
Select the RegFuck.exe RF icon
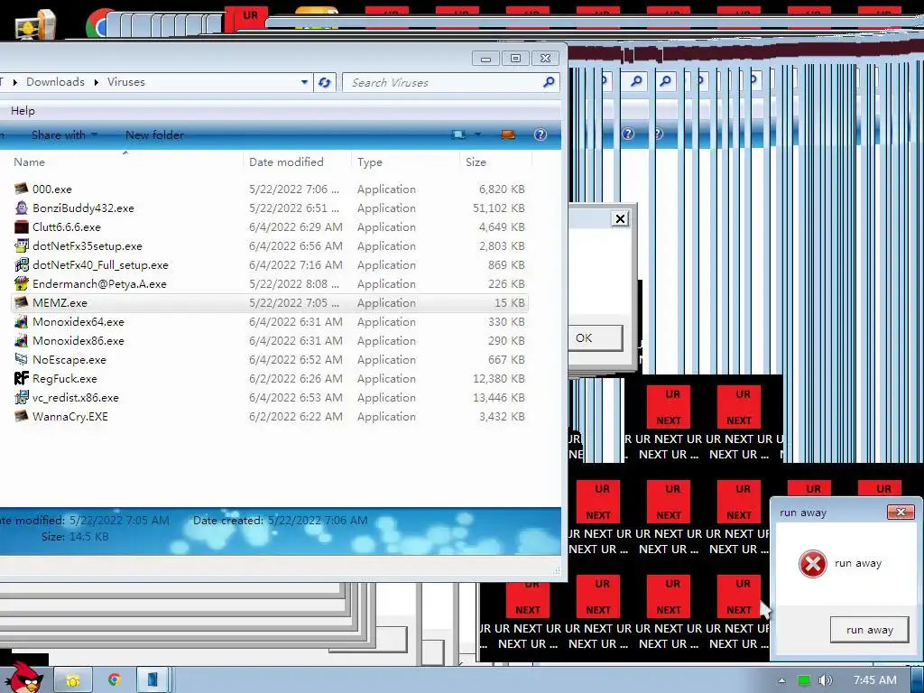click(22, 378)
